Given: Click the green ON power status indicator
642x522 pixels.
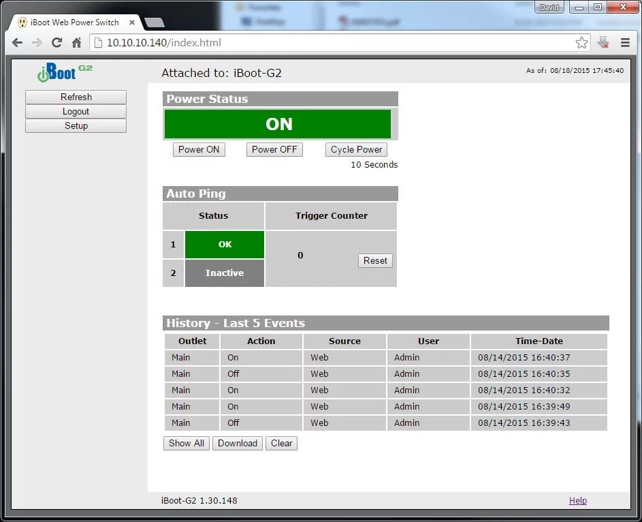Looking at the screenshot, I should click(278, 124).
